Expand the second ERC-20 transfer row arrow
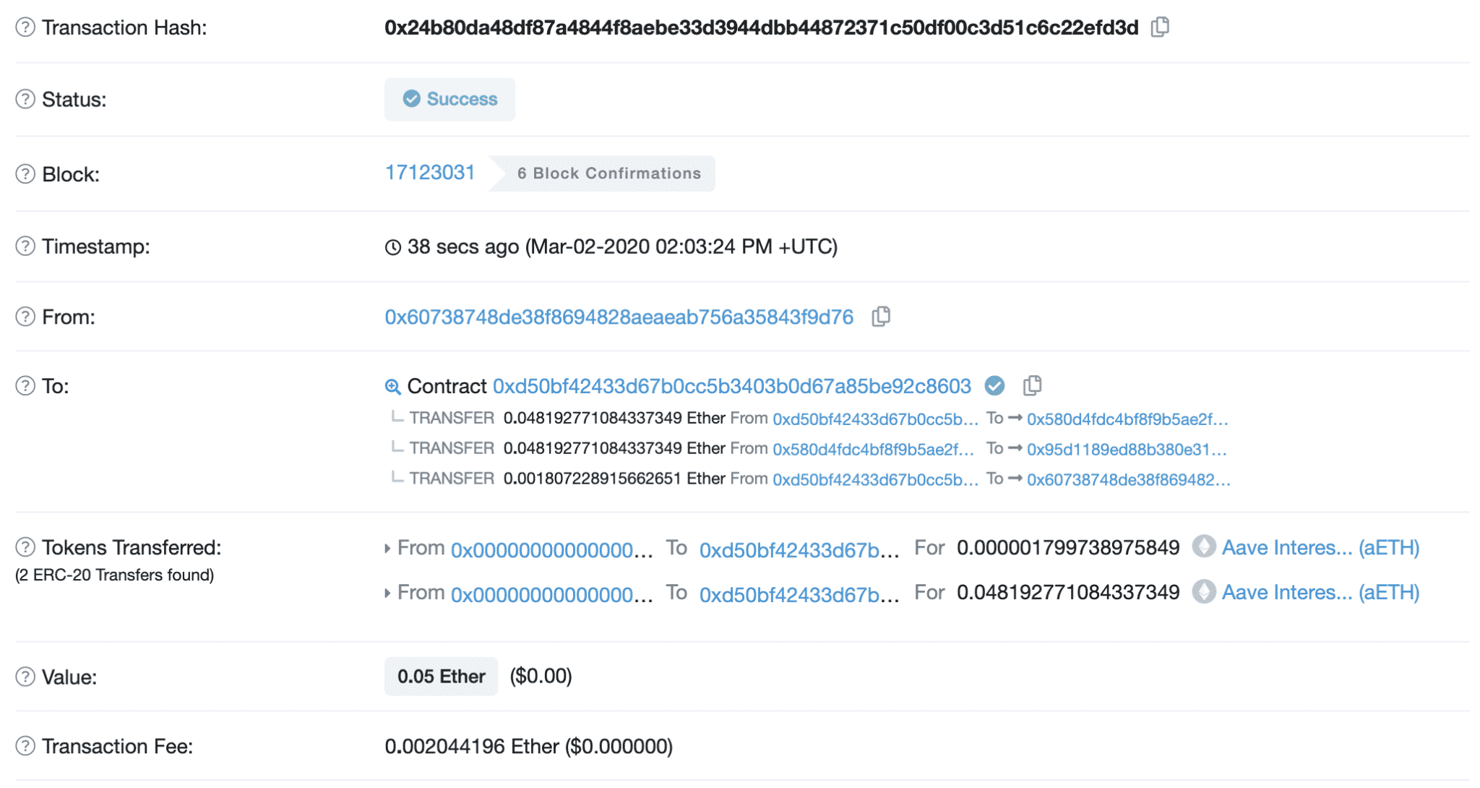This screenshot has height=788, width=1480. (388, 594)
